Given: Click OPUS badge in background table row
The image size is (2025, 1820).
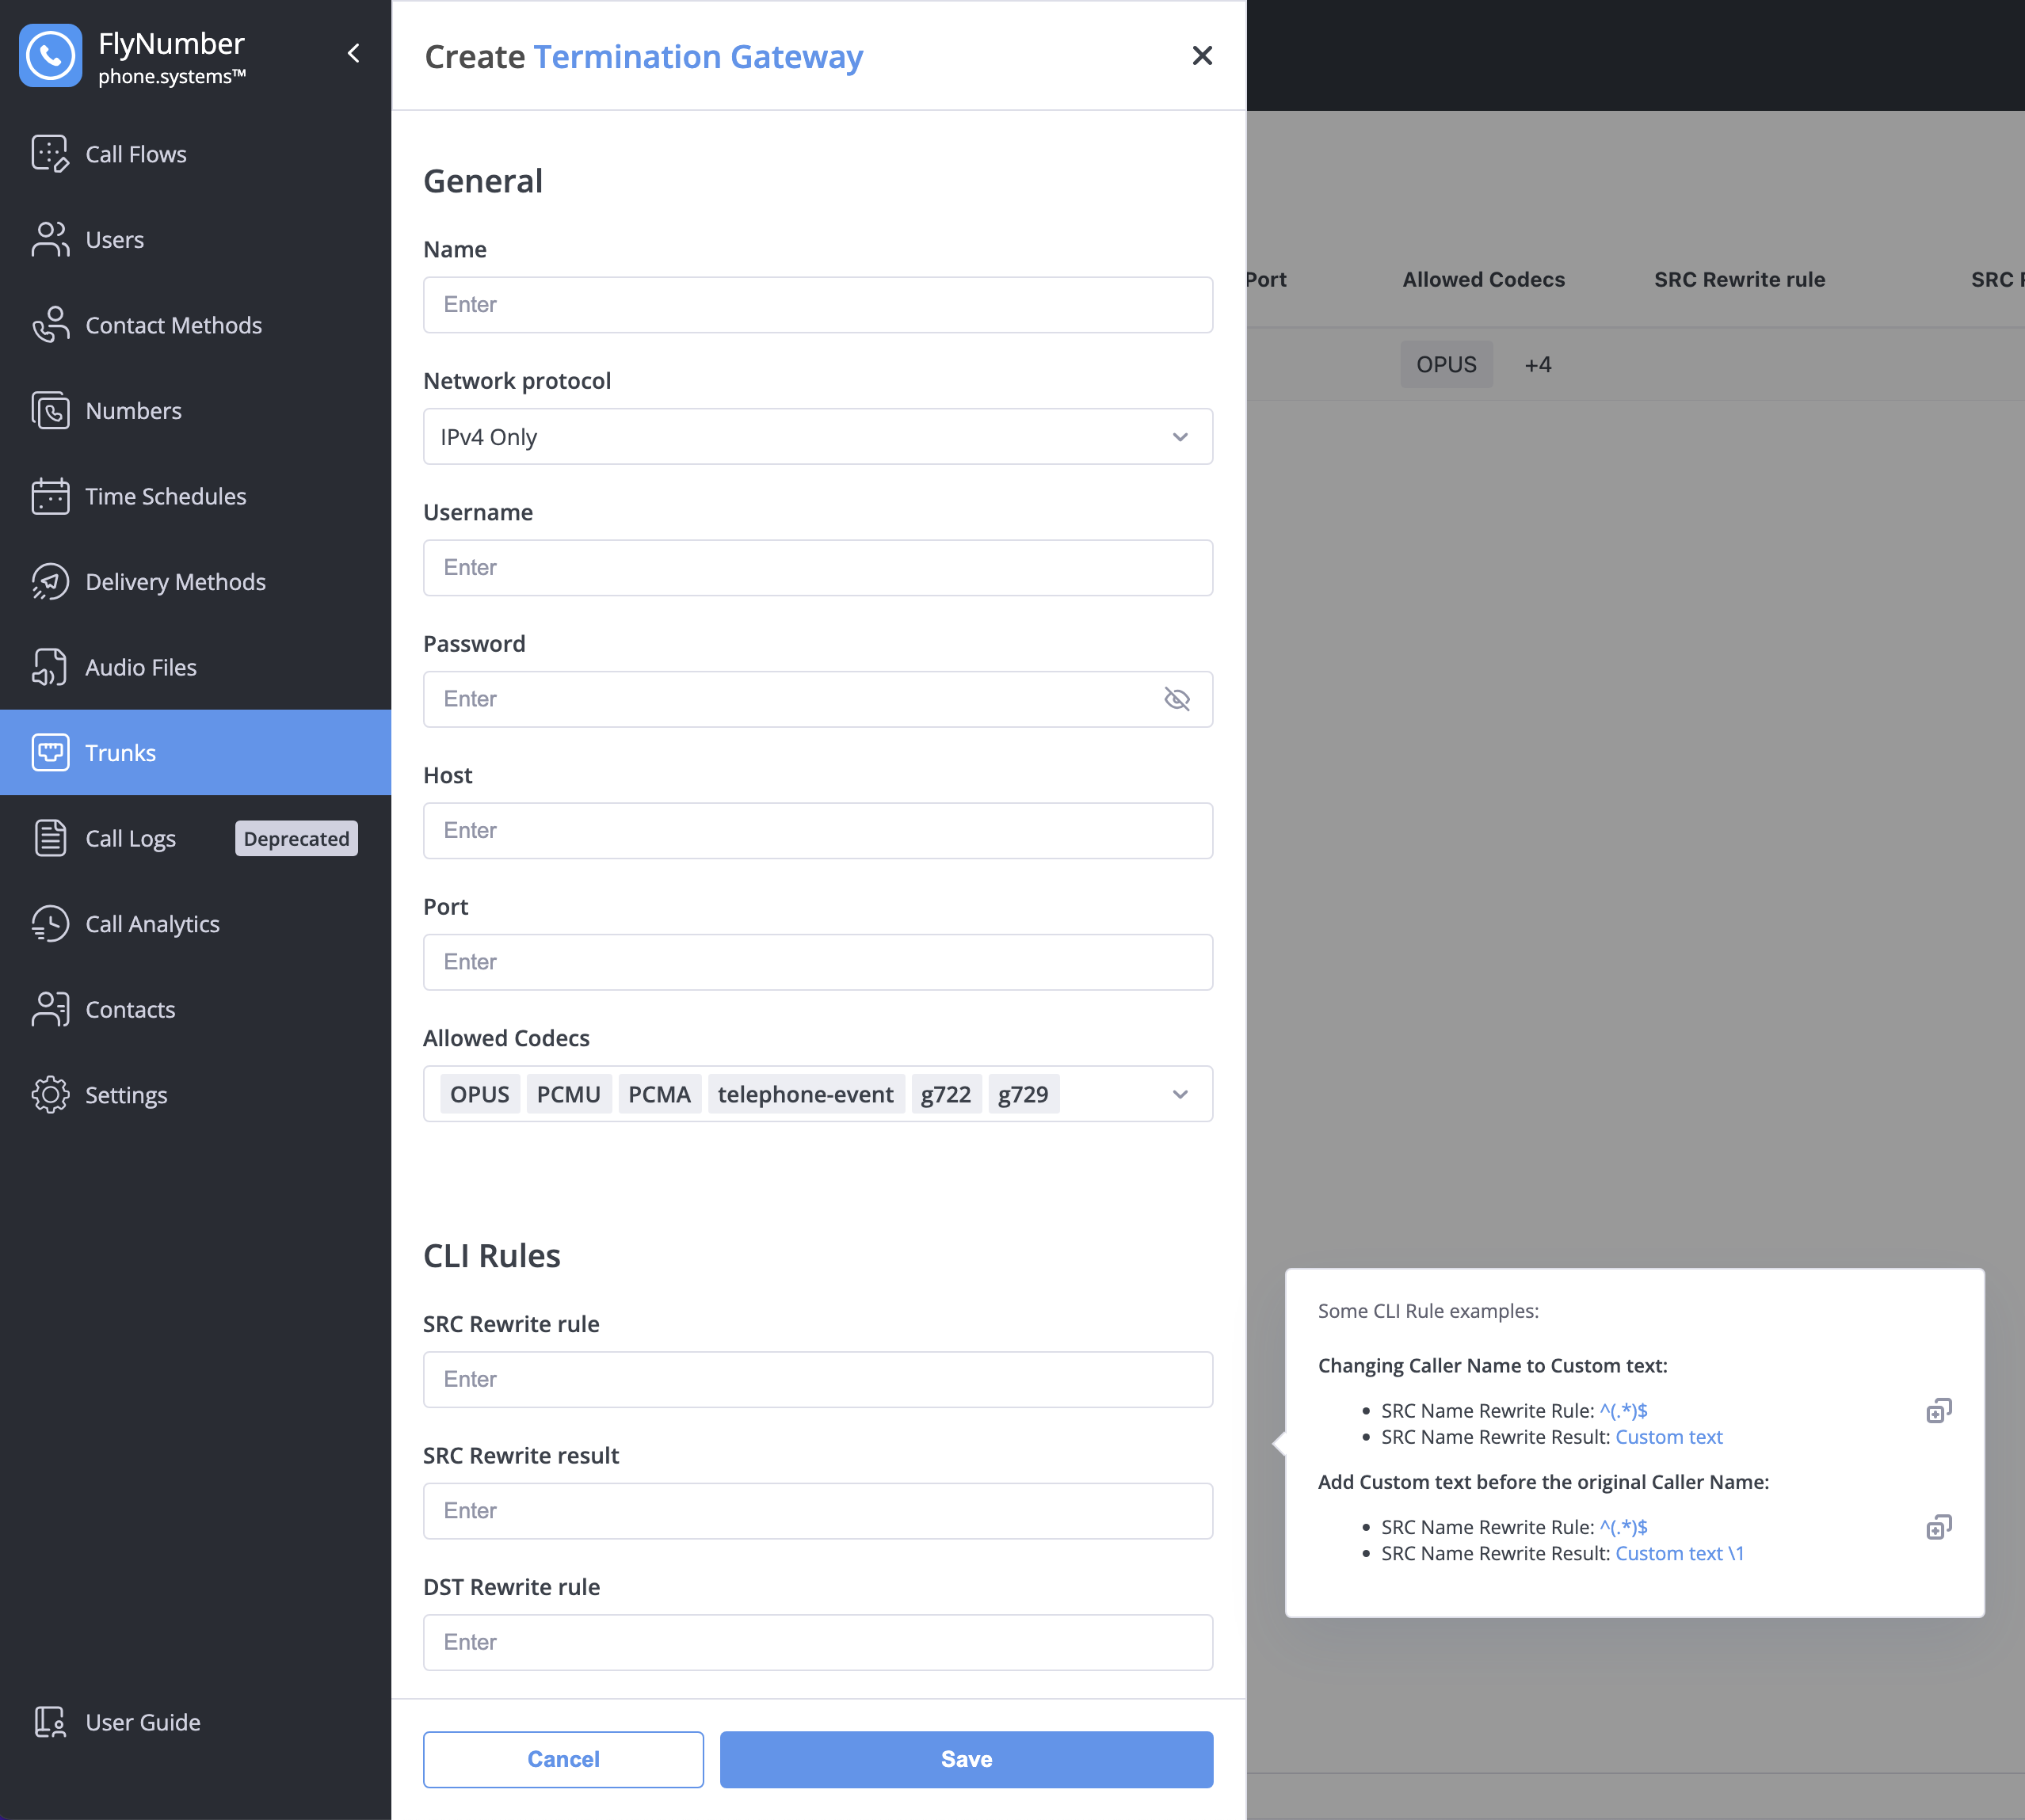Looking at the screenshot, I should (x=1446, y=364).
